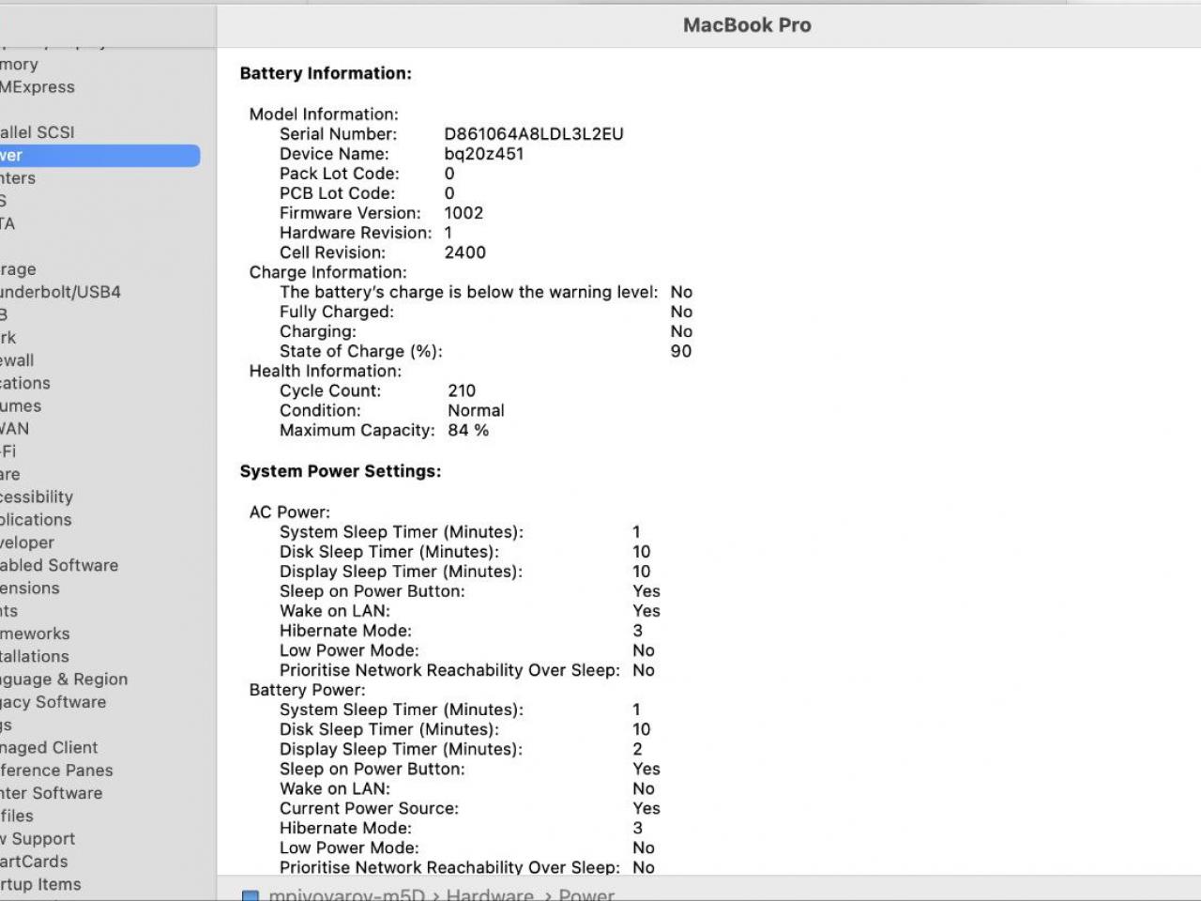Open the Preference Panes sidebar entry
The image size is (1201, 901).
(x=56, y=771)
